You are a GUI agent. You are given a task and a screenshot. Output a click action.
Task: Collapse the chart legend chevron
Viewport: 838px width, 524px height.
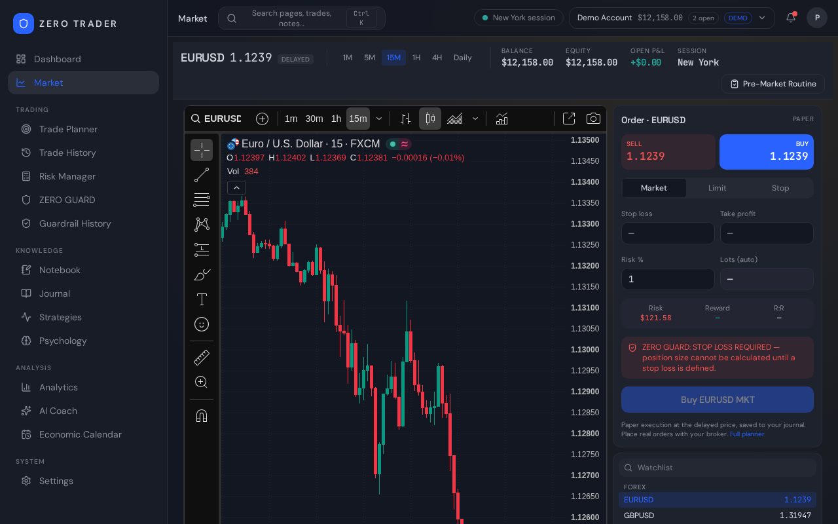[x=236, y=188]
